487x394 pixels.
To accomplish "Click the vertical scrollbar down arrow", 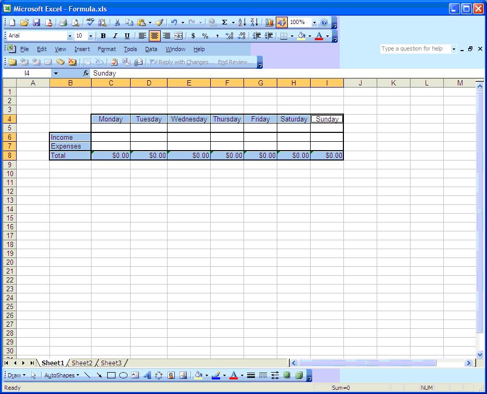I will [480, 354].
